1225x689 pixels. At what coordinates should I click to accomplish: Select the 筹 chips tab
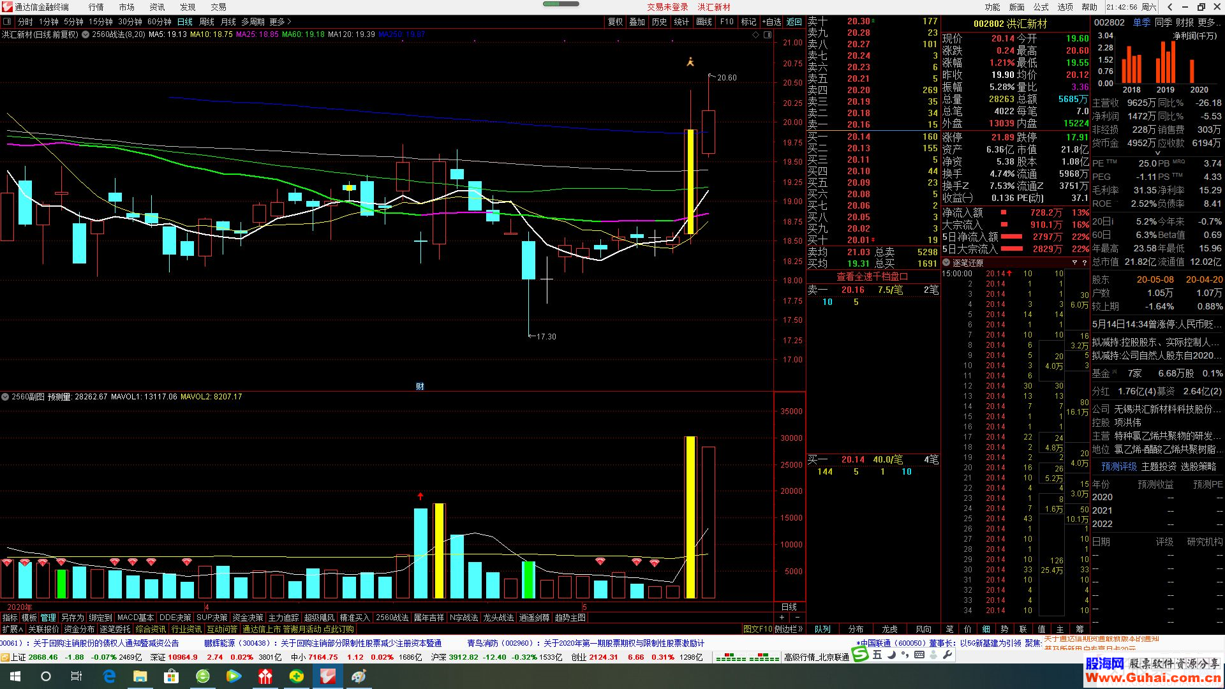(x=1080, y=629)
